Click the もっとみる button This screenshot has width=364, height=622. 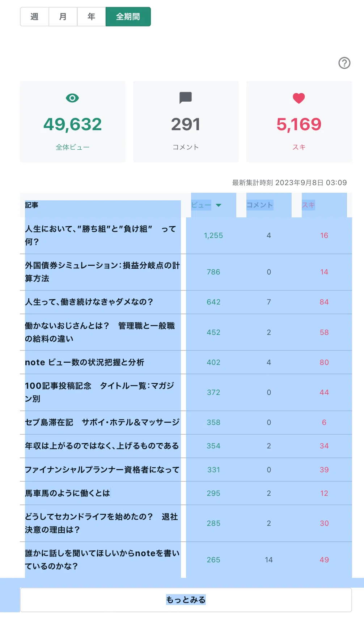pos(186,600)
